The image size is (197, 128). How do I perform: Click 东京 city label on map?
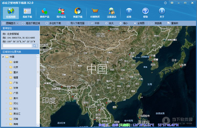[184, 65]
